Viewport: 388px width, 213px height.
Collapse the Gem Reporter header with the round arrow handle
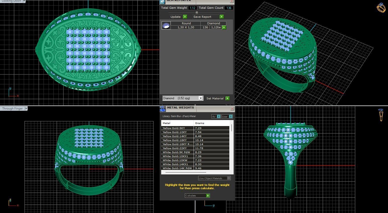(x=197, y=12)
